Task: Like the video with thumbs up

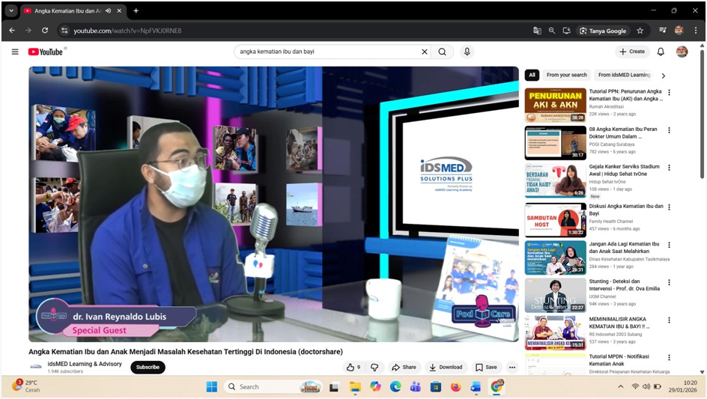Action: coord(353,367)
